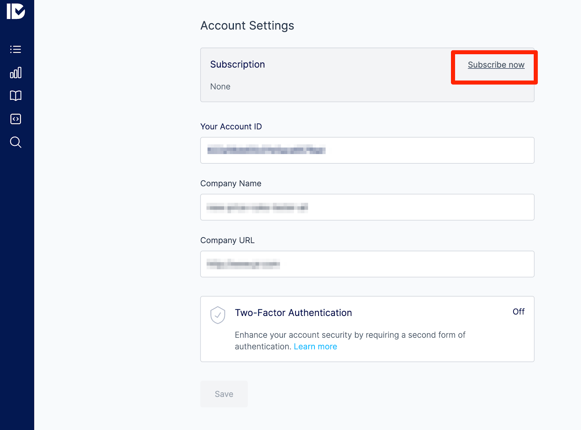Viewport: 581px width, 430px height.
Task: Click the shield icon beside Two-Factor Authentication
Action: 218,315
